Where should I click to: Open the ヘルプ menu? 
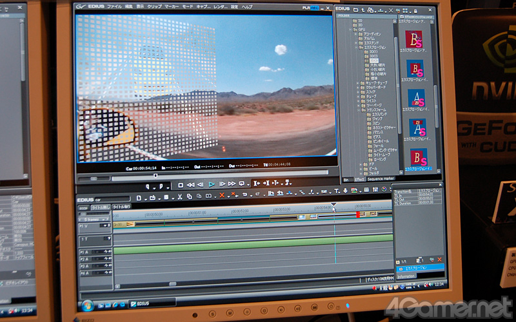247,7
